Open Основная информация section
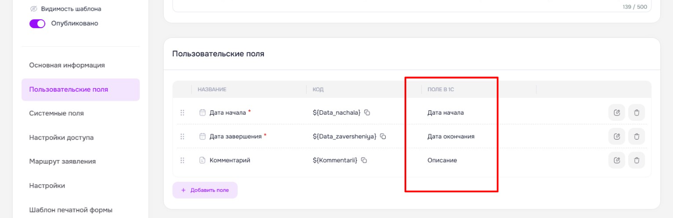The image size is (673, 218). coord(67,65)
